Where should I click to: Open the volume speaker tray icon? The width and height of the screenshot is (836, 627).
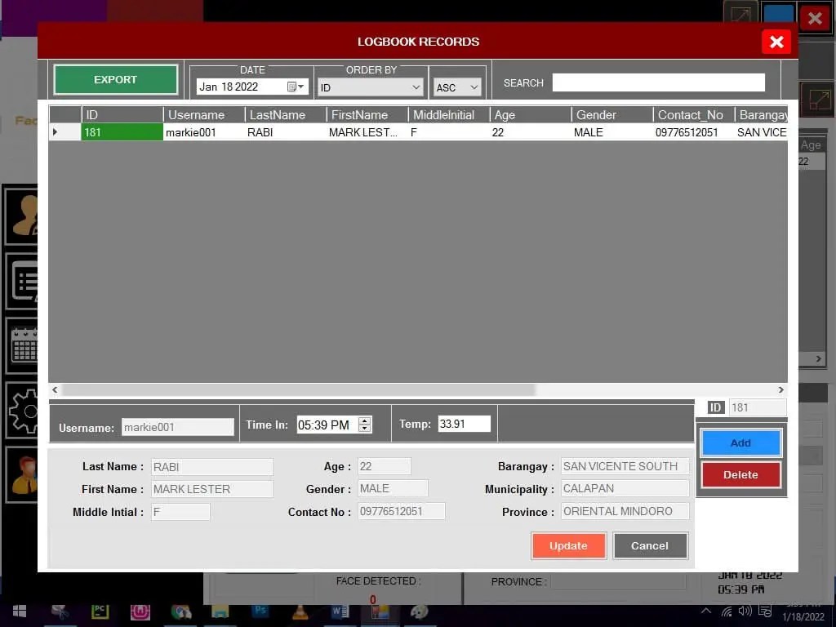tap(745, 611)
